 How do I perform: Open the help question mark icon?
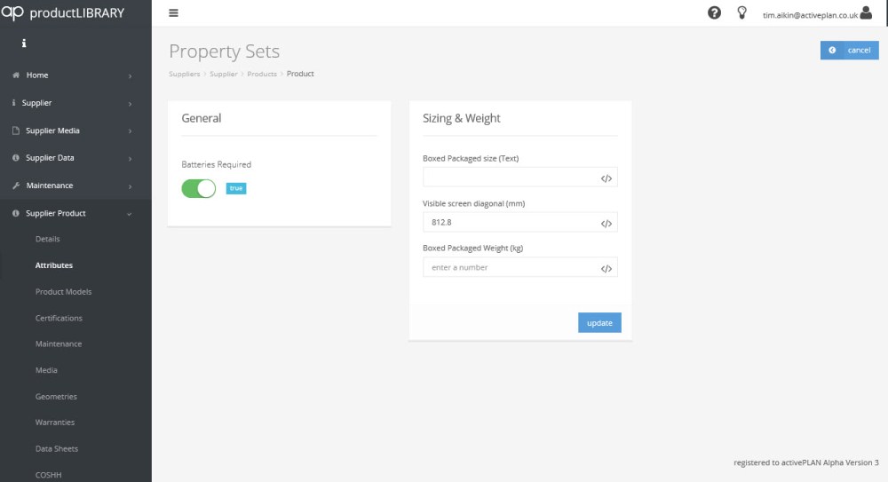tap(714, 12)
